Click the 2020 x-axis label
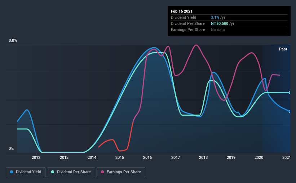Image resolution: width=296 pixels, height=183 pixels. [x=259, y=157]
